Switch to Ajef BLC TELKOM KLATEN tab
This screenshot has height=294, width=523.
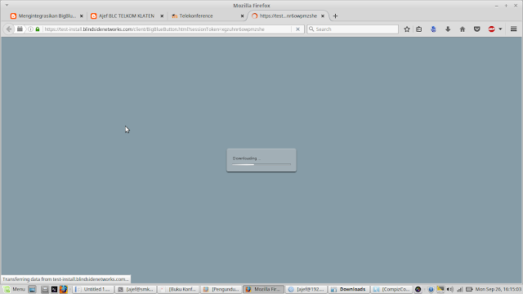[x=127, y=16]
